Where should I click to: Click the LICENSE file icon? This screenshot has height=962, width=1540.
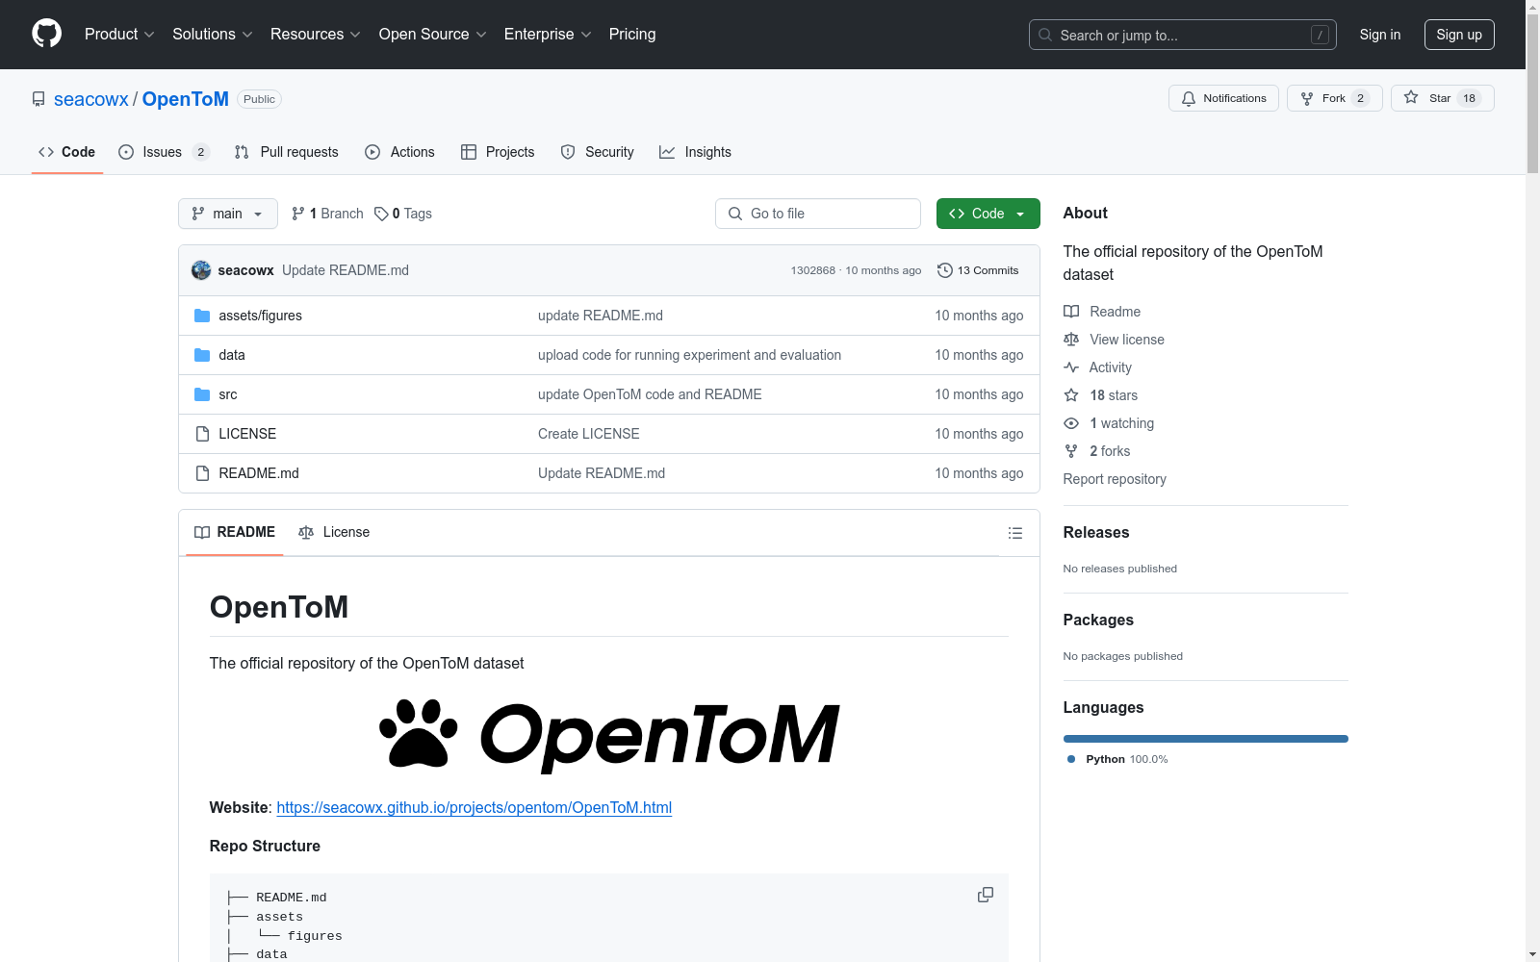[202, 434]
